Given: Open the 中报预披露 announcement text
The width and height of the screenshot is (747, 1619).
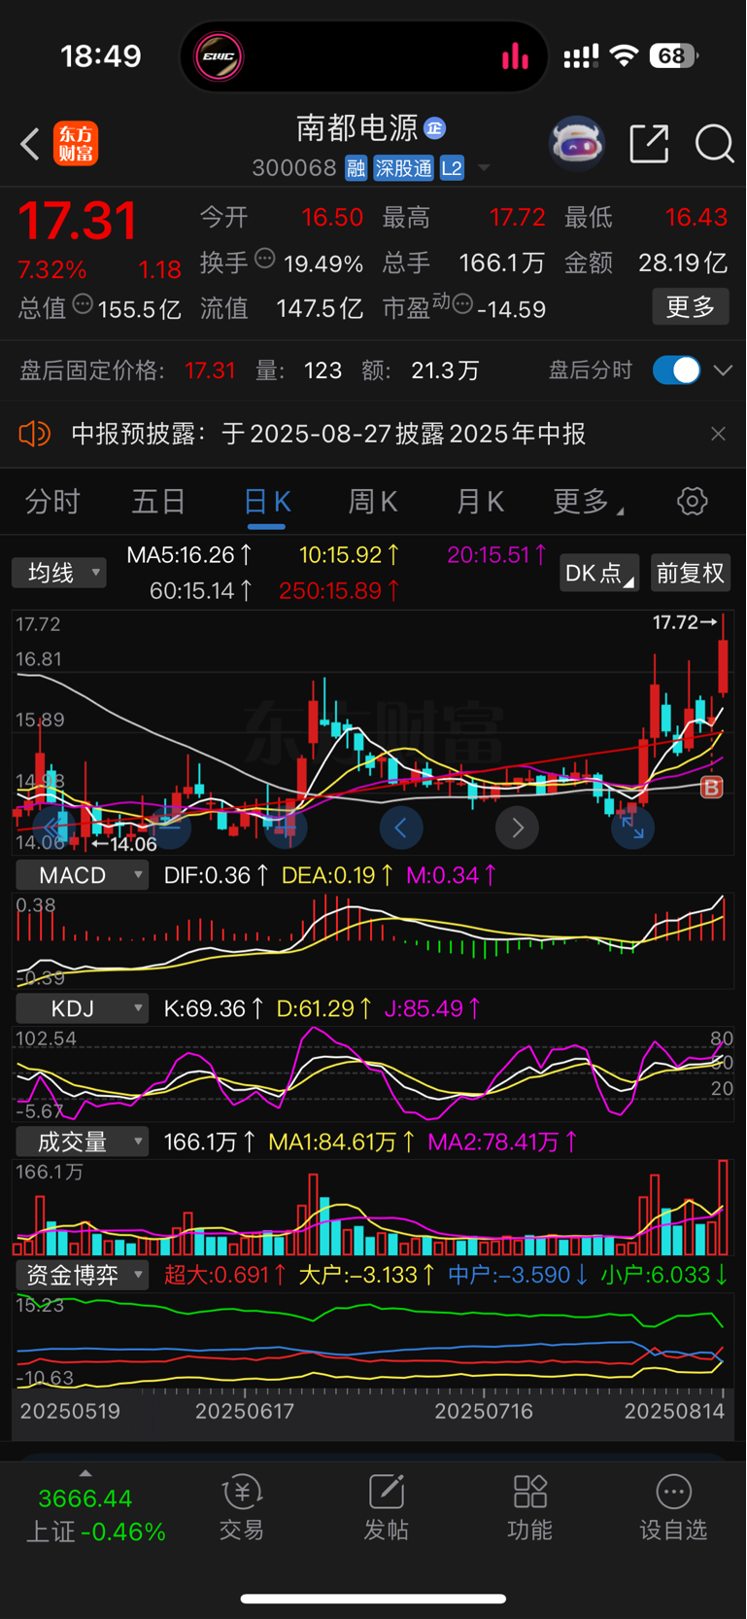Looking at the screenshot, I should 328,434.
